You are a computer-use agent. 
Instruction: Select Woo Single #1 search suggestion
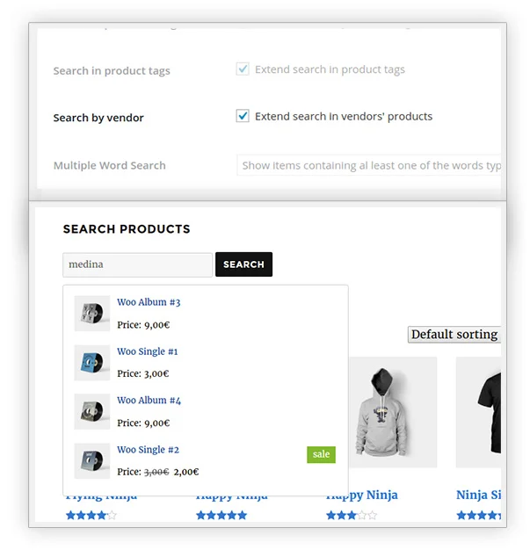tap(148, 351)
